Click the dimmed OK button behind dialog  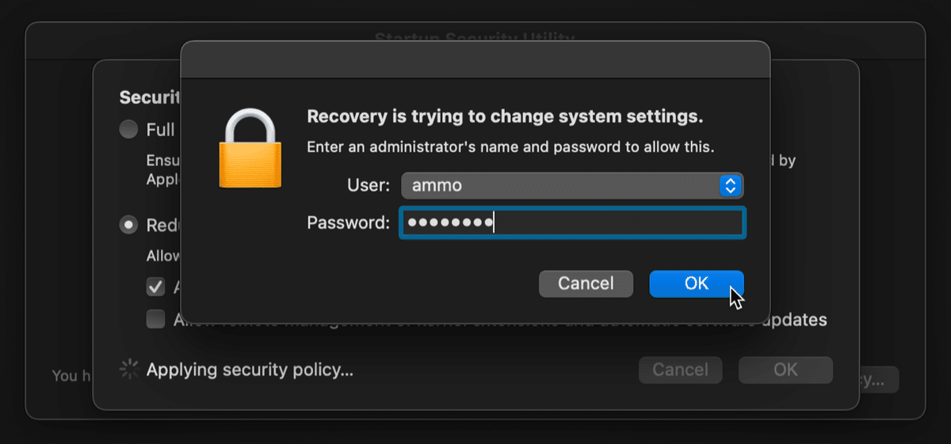click(x=785, y=370)
